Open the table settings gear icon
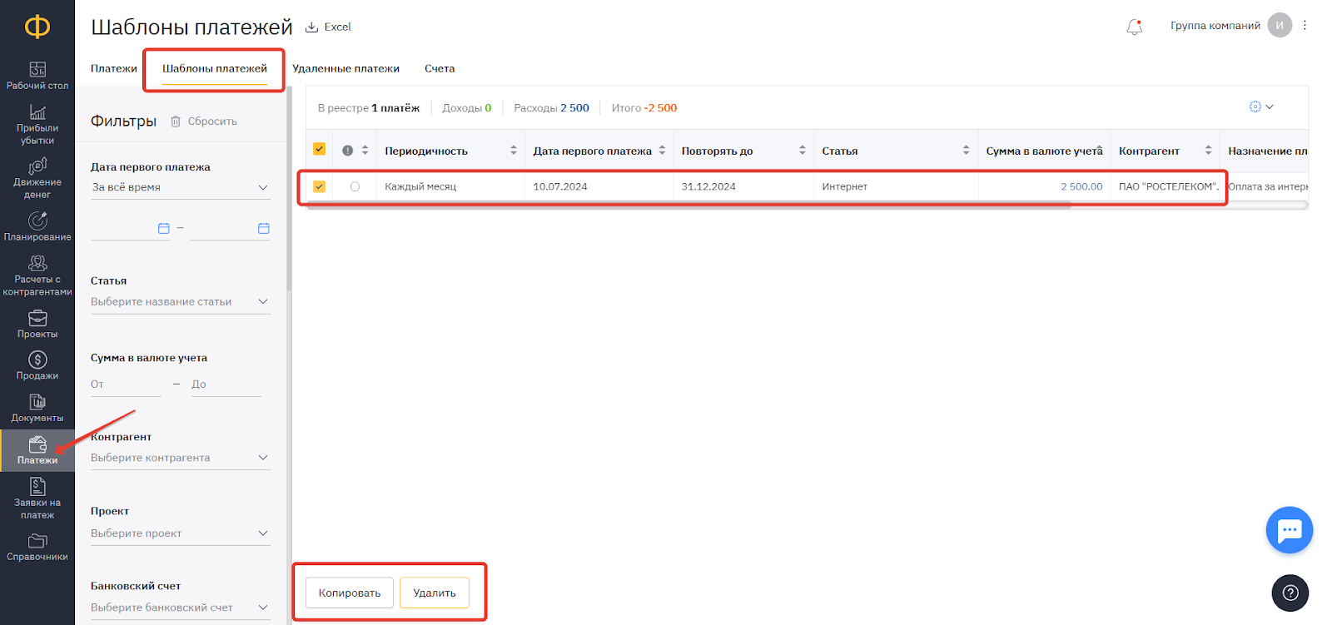 [1255, 107]
